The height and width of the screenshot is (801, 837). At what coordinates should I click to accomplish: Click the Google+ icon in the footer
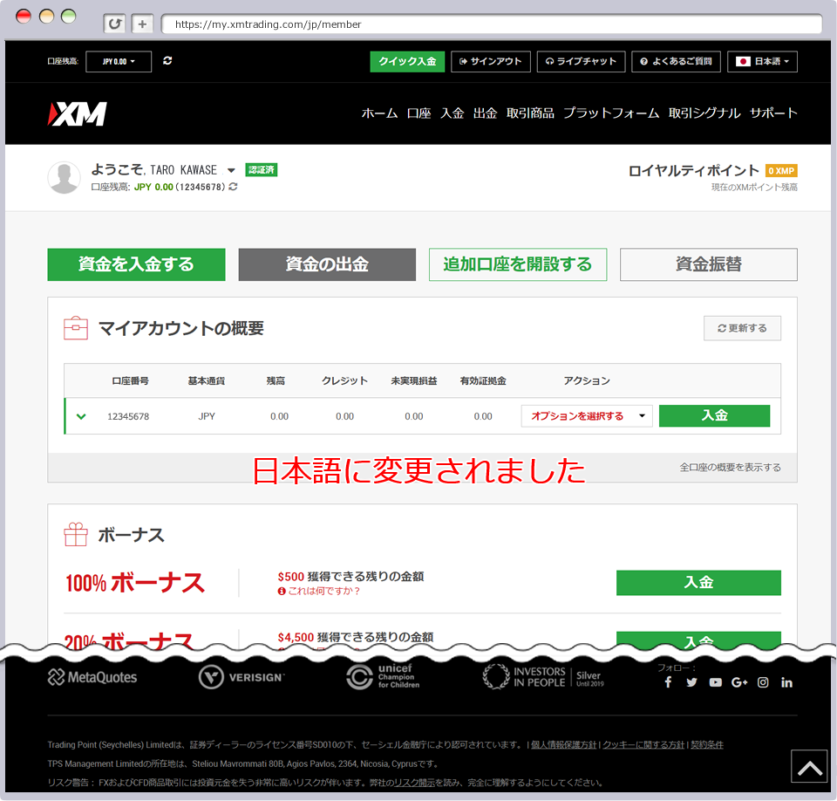pos(739,682)
